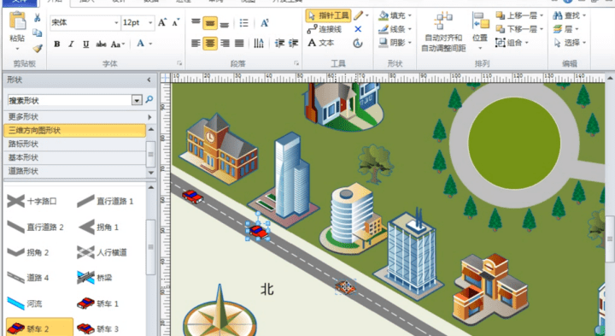Click the bullet list icon

243,23
